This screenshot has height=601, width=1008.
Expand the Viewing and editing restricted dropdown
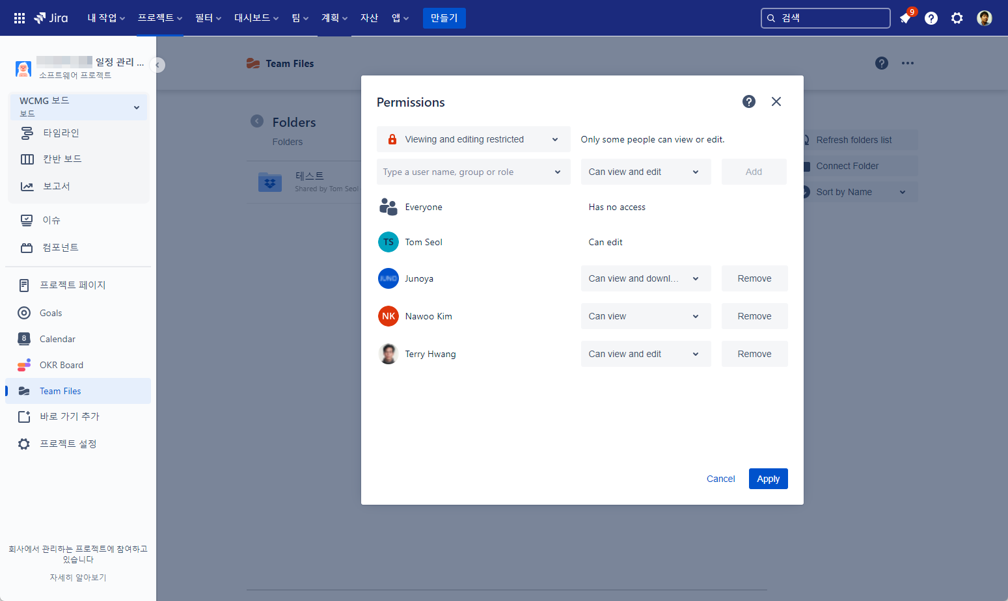coord(473,139)
